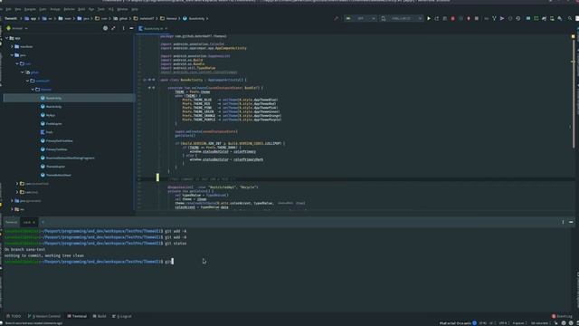Viewport: 579px width, 326px height.
Task: Click the locate target icon in Project panel
Action: (105, 28)
